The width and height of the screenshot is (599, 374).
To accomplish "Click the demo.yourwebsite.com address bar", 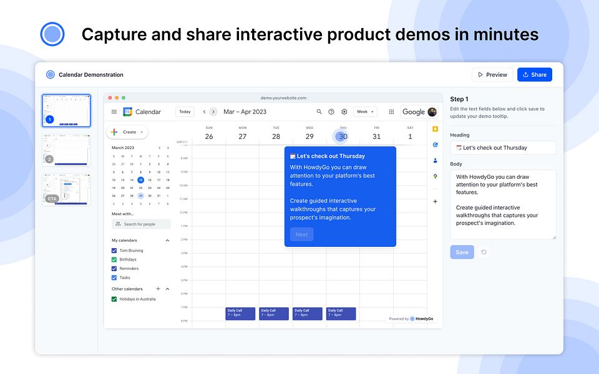I will [283, 98].
